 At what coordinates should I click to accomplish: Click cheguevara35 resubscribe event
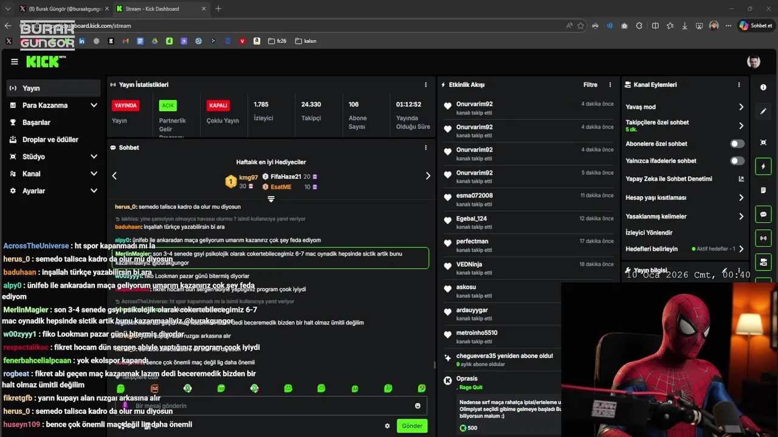[501, 360]
